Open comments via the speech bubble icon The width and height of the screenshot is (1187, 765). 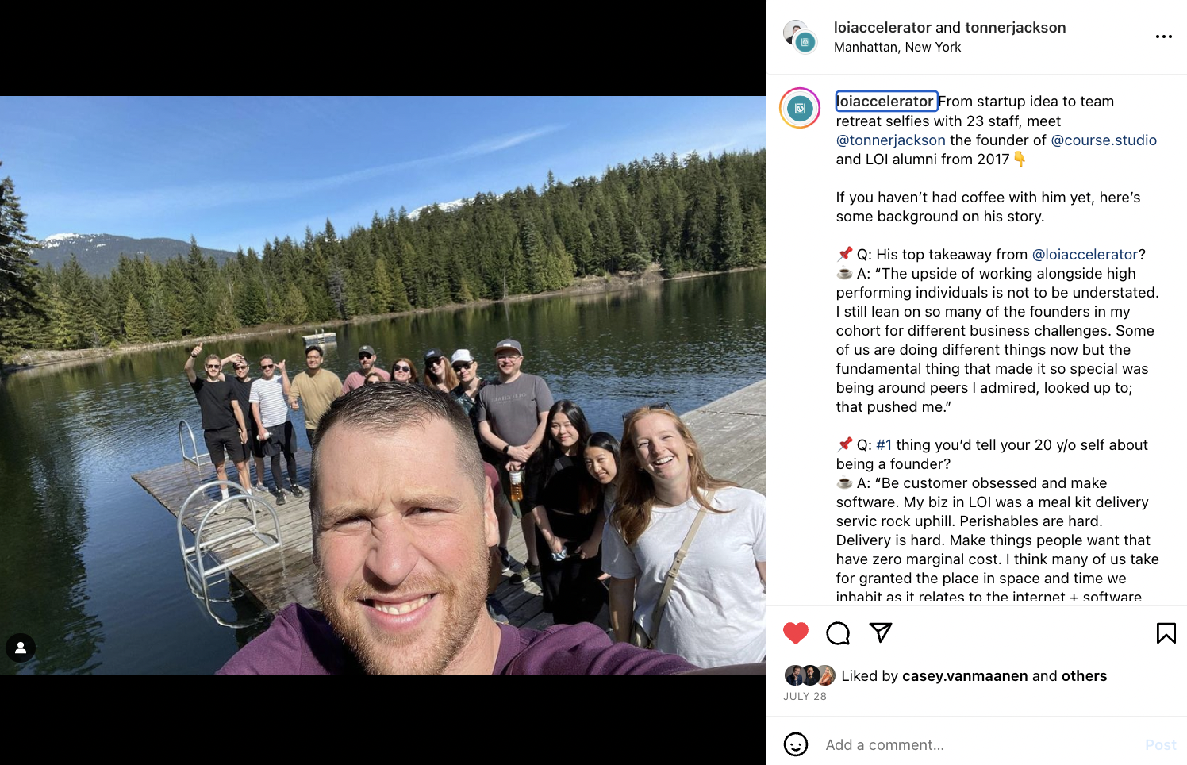(838, 632)
